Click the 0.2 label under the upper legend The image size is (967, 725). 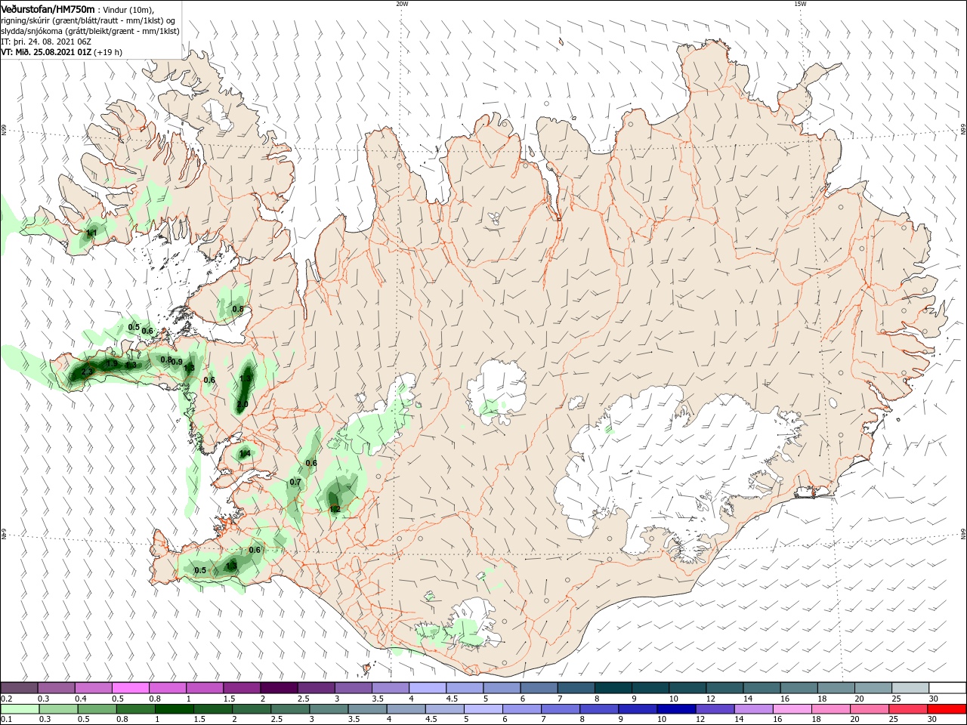[x=7, y=699]
